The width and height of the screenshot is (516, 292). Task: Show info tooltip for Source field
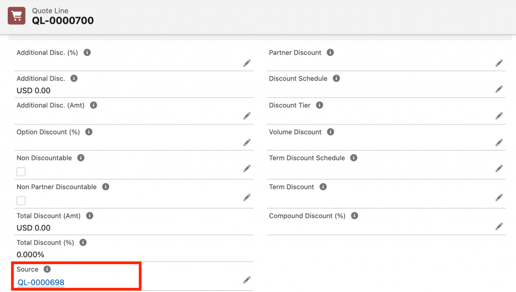(x=47, y=269)
